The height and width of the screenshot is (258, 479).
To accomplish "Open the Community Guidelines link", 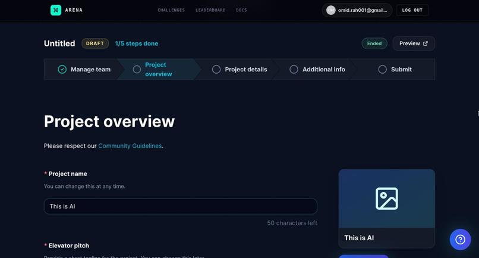I will pos(130,146).
